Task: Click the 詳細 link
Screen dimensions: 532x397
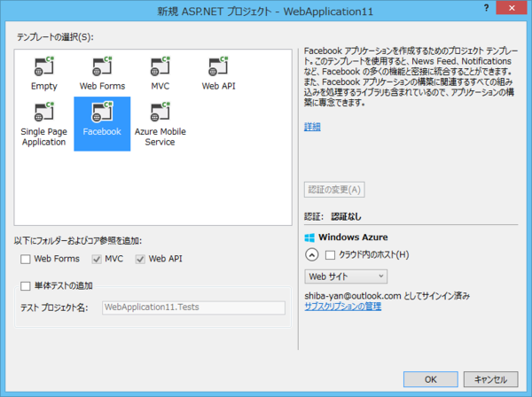Action: pyautogui.click(x=312, y=127)
